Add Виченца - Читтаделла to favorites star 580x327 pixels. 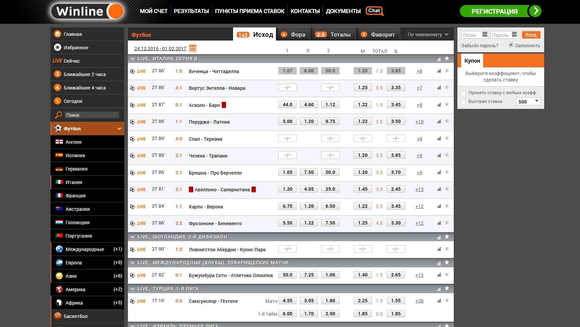[447, 70]
